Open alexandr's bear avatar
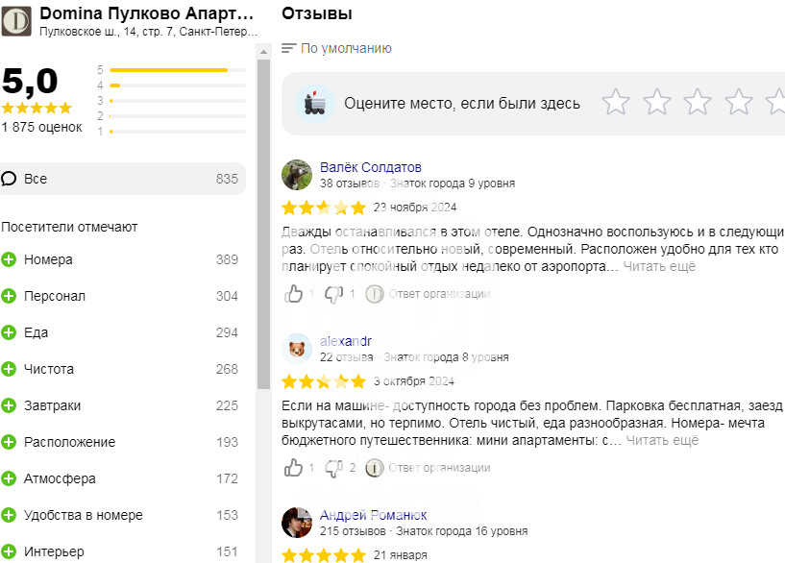The width and height of the screenshot is (785, 563). point(297,348)
